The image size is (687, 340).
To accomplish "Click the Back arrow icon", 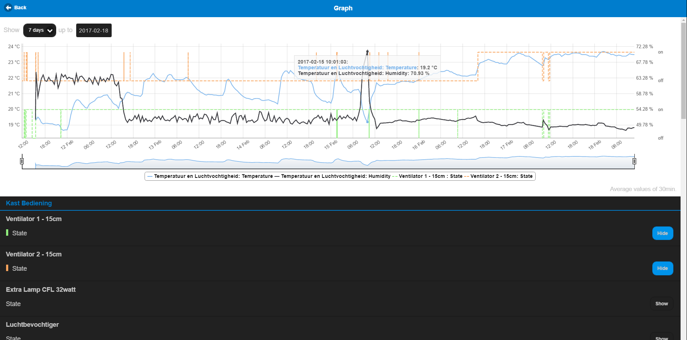I will tap(8, 7).
